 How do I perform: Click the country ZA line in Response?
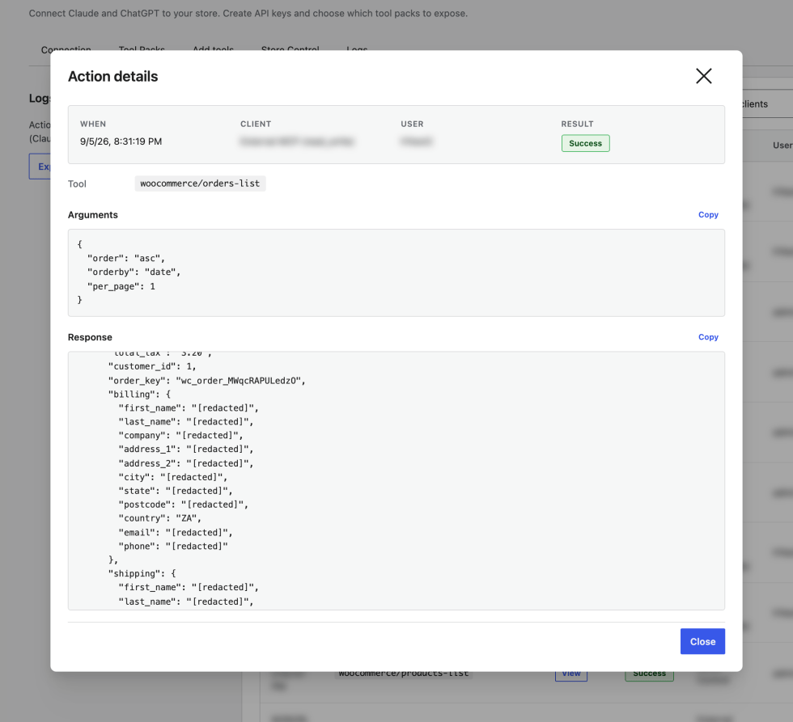pos(160,518)
